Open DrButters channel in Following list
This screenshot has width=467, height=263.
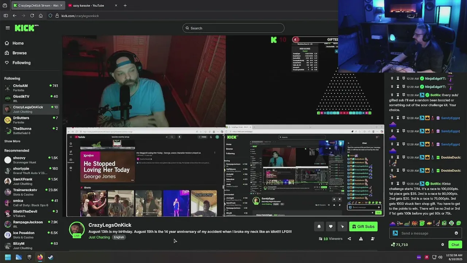(31, 120)
